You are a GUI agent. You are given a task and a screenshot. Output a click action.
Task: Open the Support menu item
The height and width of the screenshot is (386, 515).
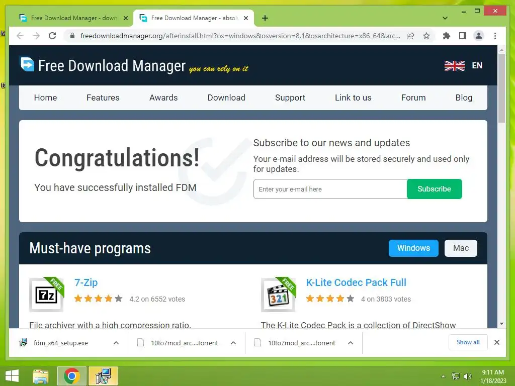pos(290,98)
